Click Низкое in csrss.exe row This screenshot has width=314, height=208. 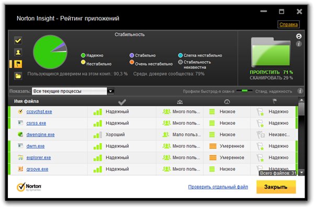tap(227, 123)
